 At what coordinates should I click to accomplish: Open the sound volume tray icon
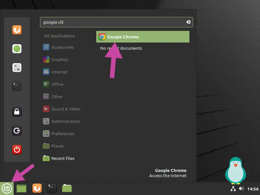[x=241, y=188]
